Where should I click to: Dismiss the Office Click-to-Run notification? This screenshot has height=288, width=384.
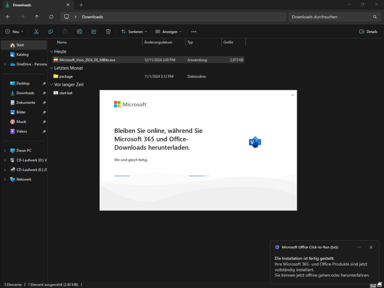371,247
